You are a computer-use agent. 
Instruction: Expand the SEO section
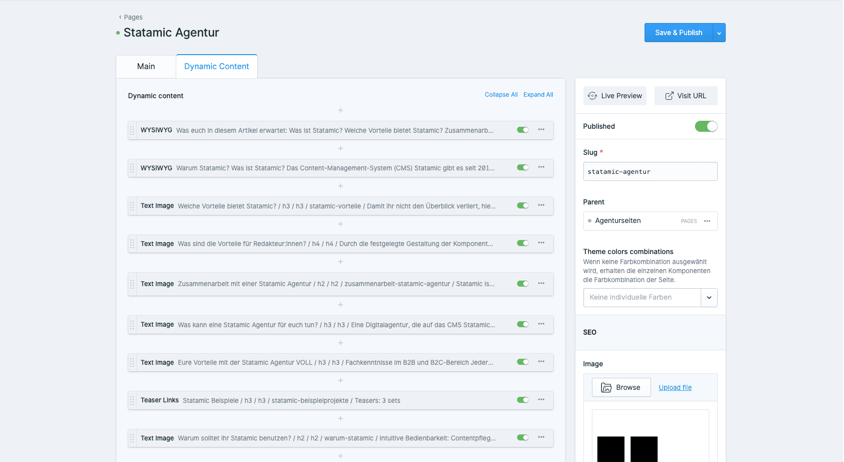tap(650, 332)
